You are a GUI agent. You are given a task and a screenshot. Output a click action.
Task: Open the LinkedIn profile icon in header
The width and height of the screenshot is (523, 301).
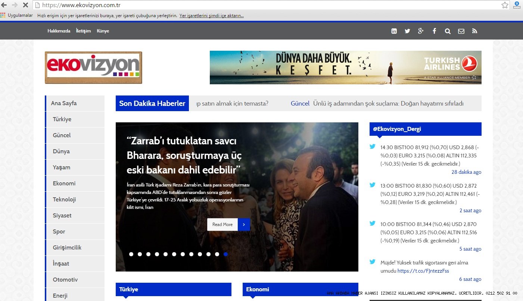click(394, 31)
